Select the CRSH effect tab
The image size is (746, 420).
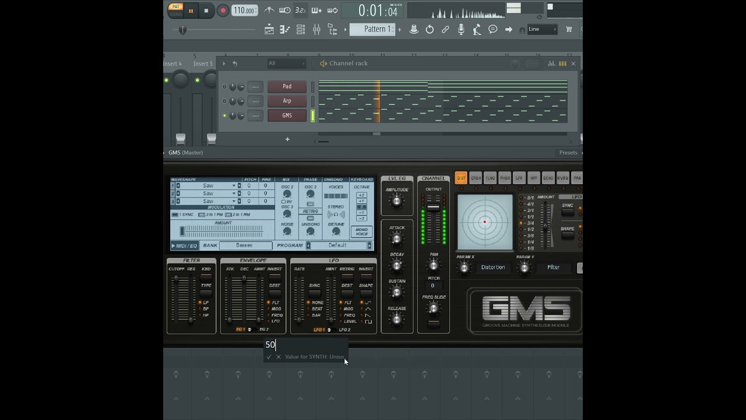coord(476,178)
